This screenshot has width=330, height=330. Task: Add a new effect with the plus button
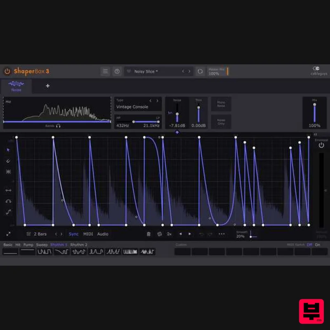(x=48, y=86)
